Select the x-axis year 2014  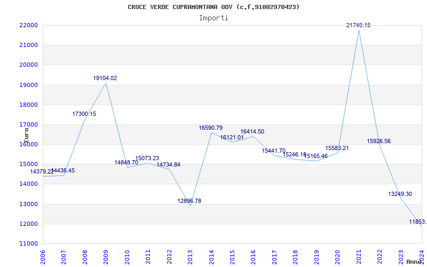click(x=211, y=257)
